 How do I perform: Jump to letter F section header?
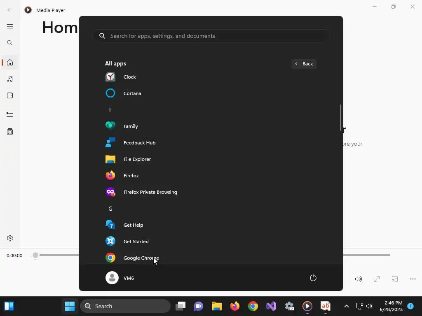point(110,110)
